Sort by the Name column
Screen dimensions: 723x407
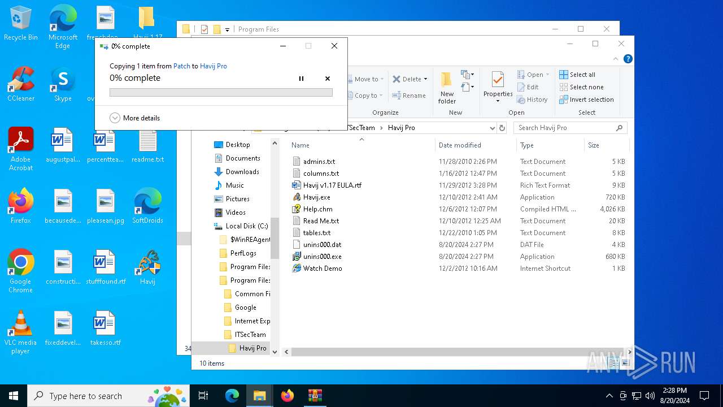tap(361, 145)
